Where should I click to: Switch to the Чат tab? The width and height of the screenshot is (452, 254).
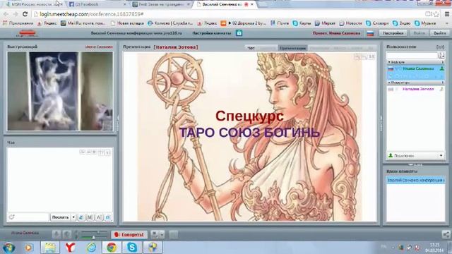(251, 48)
